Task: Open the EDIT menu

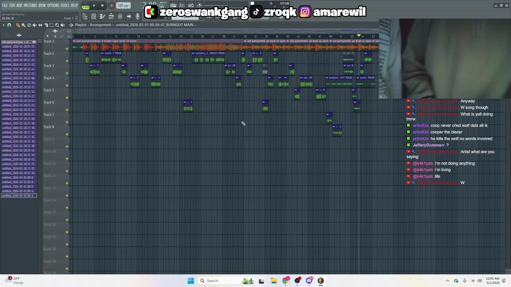Action: [12, 5]
